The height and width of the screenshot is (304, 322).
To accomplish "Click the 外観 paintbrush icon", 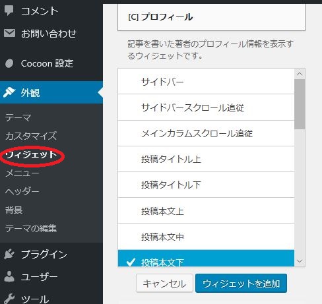I will (9, 92).
